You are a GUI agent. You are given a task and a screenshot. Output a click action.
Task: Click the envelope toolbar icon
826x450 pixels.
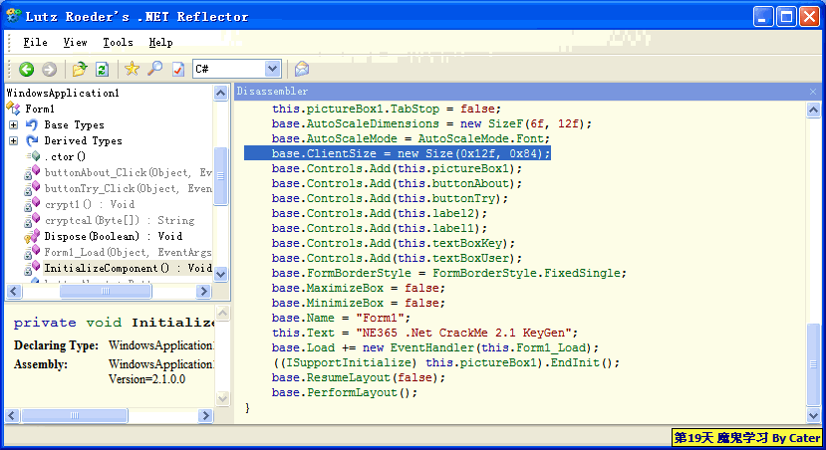[x=301, y=69]
